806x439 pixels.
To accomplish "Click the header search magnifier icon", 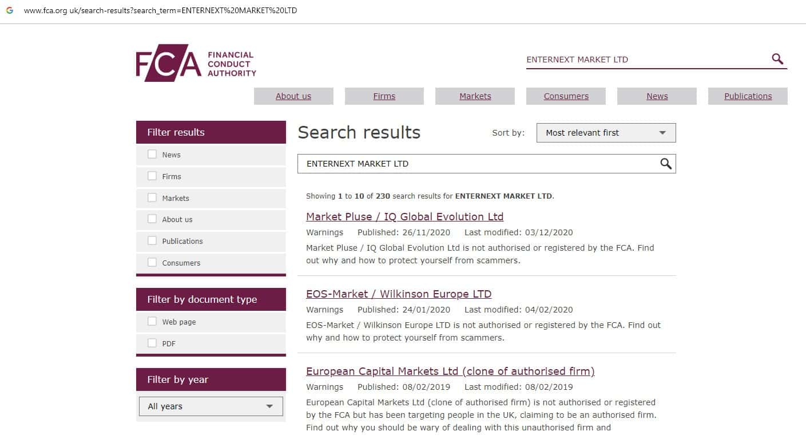I will tap(777, 59).
